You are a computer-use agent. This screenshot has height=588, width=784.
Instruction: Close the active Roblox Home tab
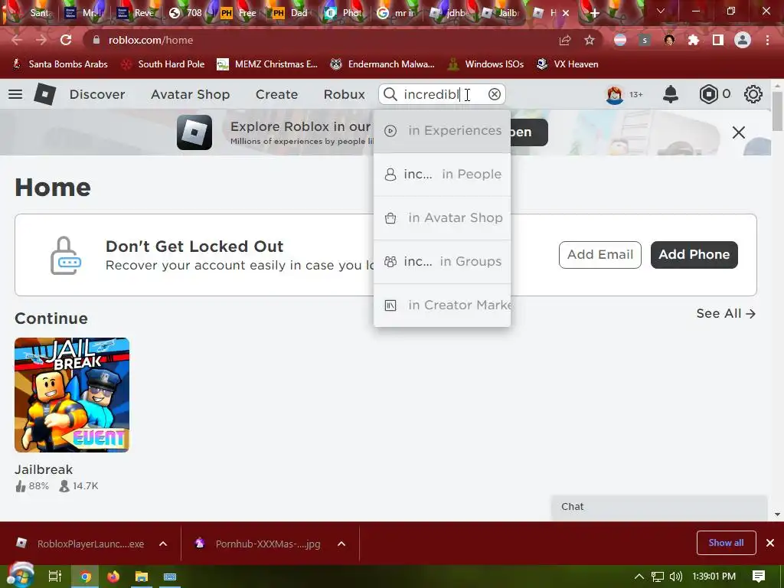point(566,13)
